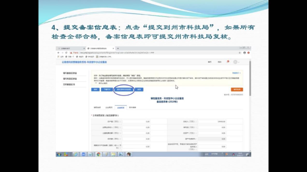Open the portrait avatar app on taskbar
Viewport: 307px width, 172px height.
tap(129, 155)
